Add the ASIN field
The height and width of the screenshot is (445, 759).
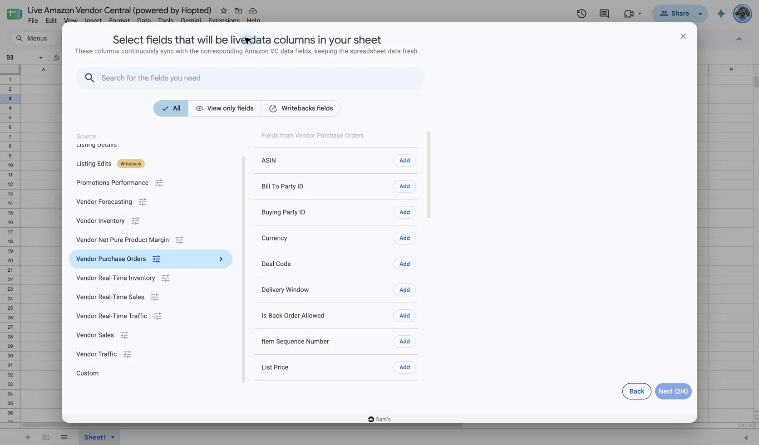click(x=404, y=161)
